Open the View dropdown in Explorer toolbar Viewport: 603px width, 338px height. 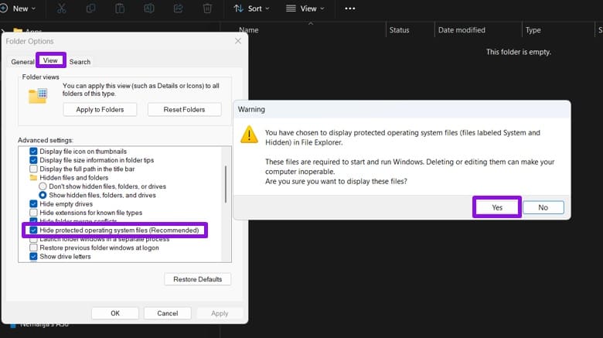coord(305,9)
